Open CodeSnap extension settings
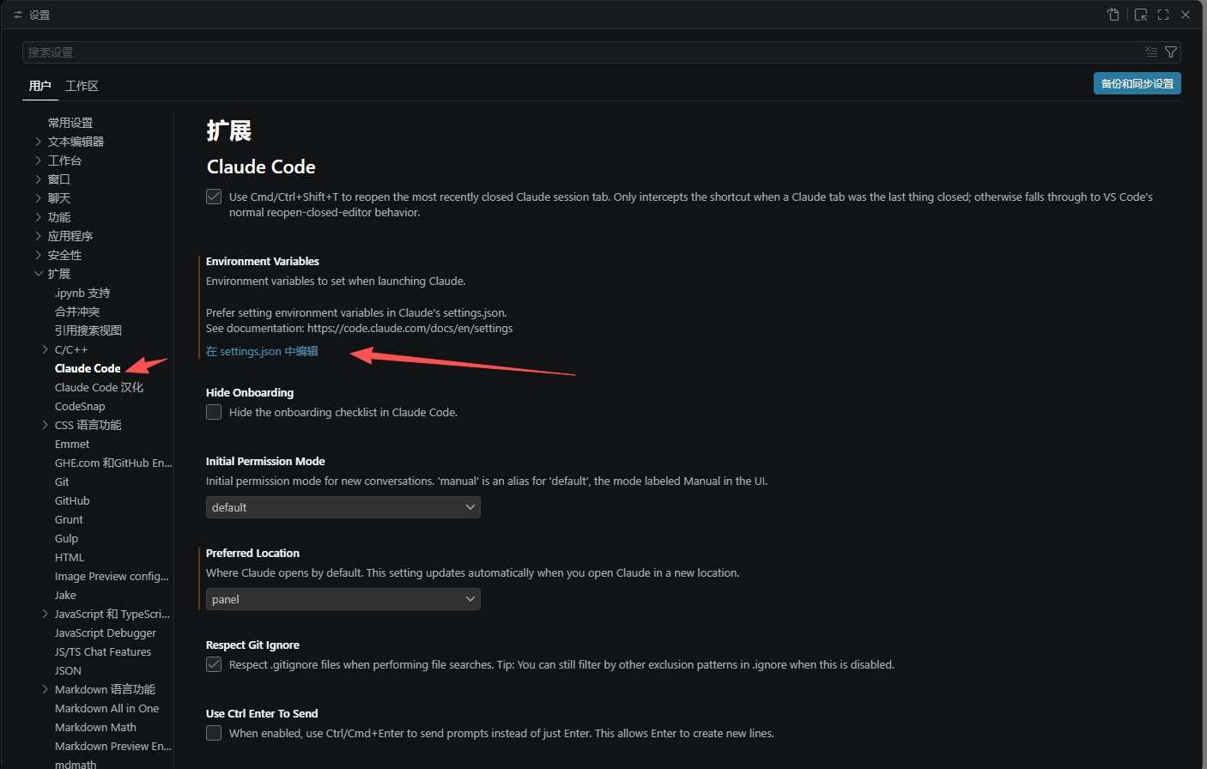Image resolution: width=1207 pixels, height=769 pixels. [x=80, y=406]
